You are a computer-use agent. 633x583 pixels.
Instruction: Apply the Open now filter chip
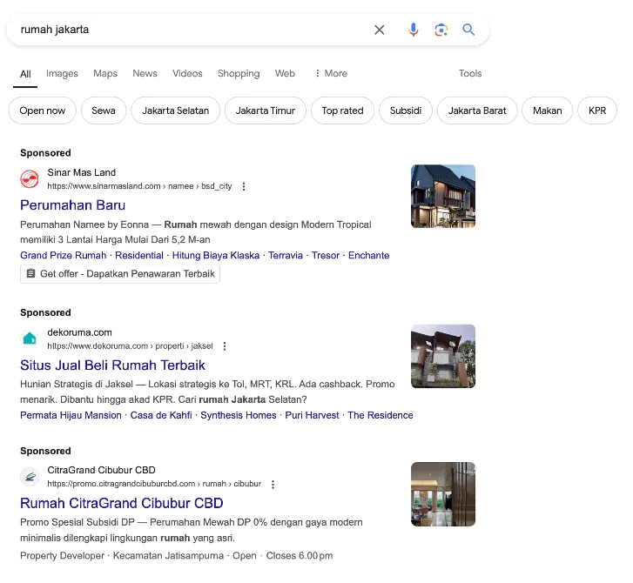click(x=43, y=111)
